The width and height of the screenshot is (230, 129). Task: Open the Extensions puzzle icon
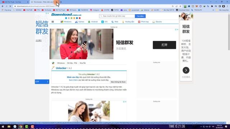[x=212, y=6]
